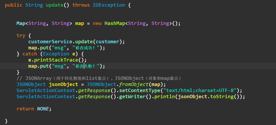Viewport: 276px width, 125px height.
Task: Click ServletActionContext on the getWriter line
Action: (x=46, y=96)
